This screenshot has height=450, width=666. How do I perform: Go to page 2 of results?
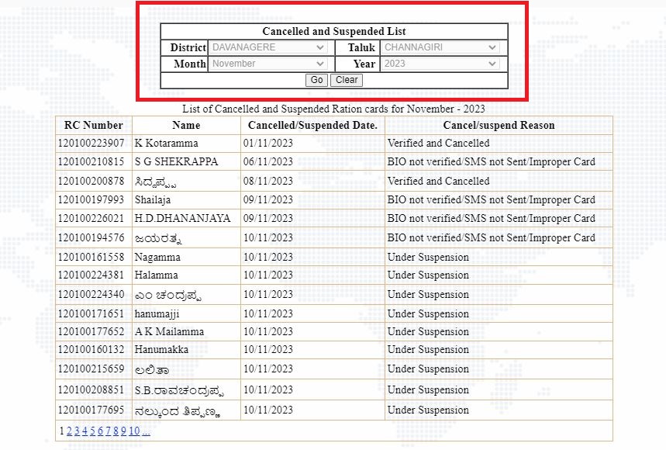[x=69, y=431]
